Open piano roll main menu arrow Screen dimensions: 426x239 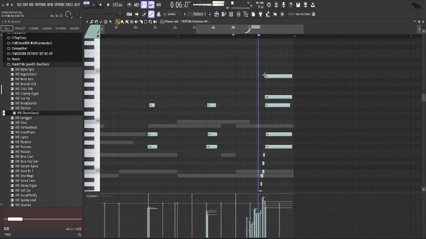[87, 22]
